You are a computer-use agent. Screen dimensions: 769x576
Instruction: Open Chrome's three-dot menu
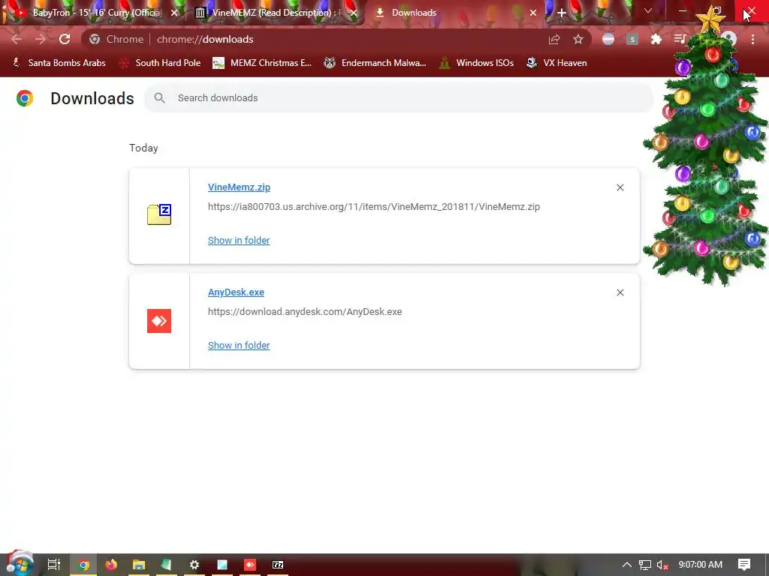752,39
